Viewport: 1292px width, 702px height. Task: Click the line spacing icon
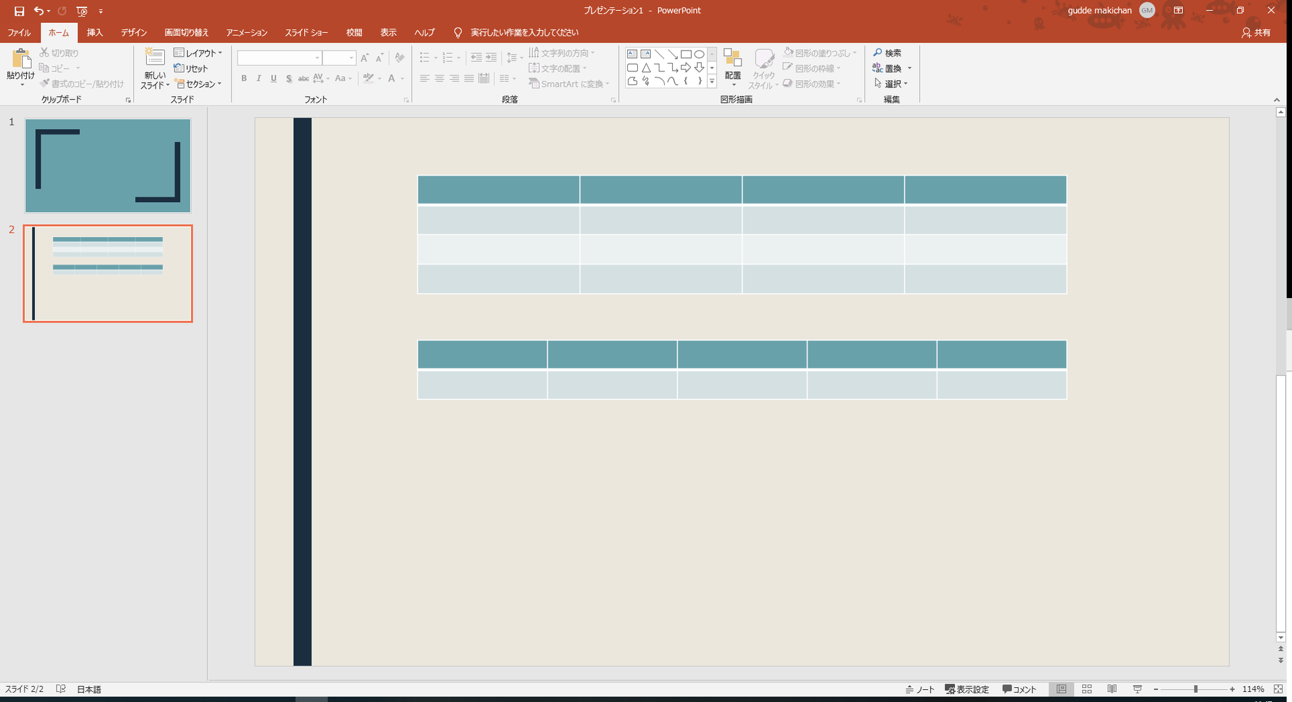[x=512, y=58]
